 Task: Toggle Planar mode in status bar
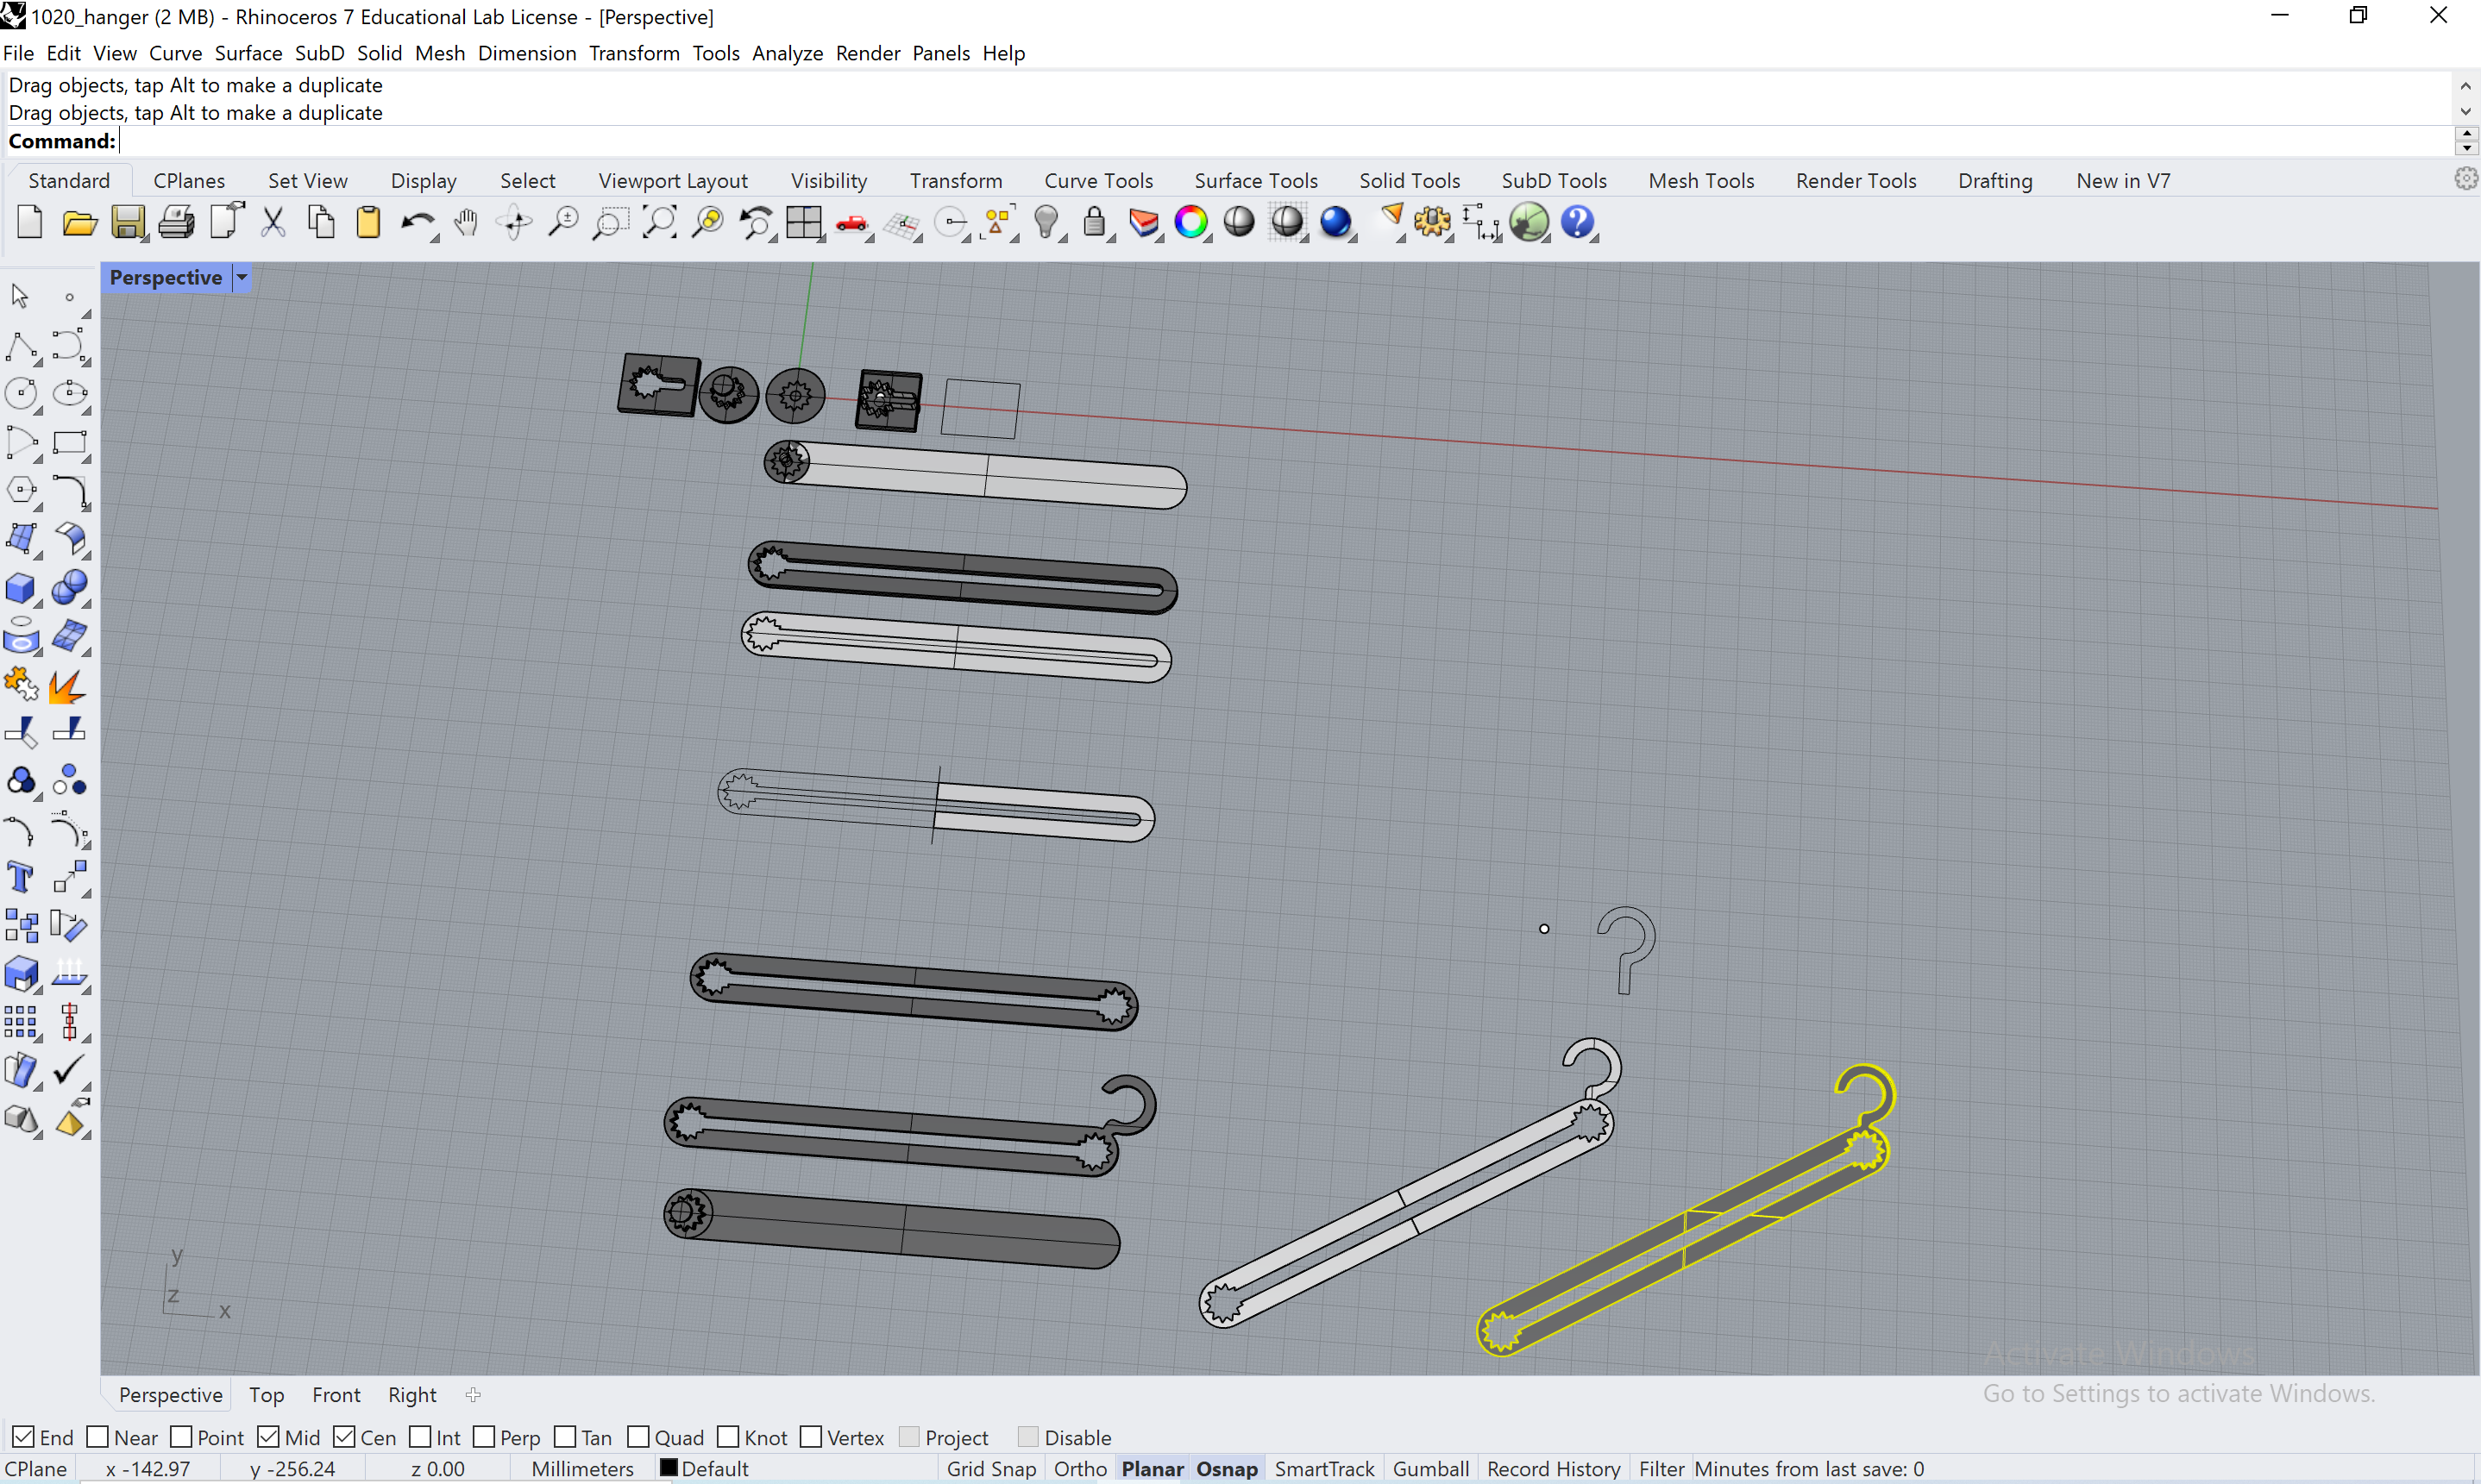click(1153, 1468)
